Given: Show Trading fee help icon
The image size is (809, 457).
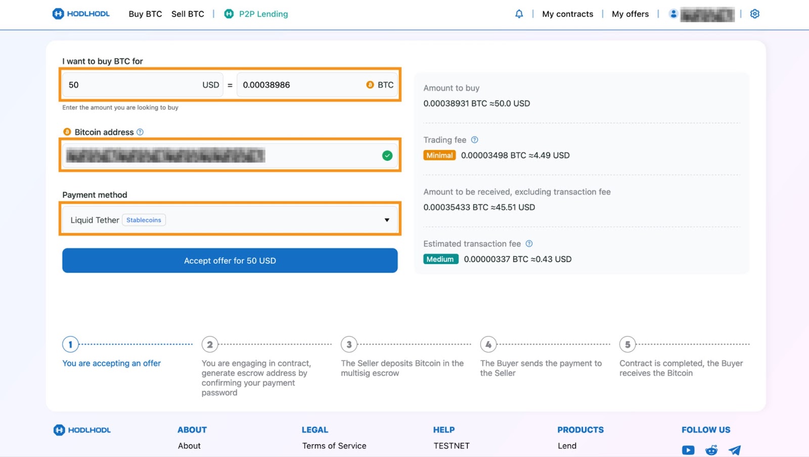Looking at the screenshot, I should (474, 140).
